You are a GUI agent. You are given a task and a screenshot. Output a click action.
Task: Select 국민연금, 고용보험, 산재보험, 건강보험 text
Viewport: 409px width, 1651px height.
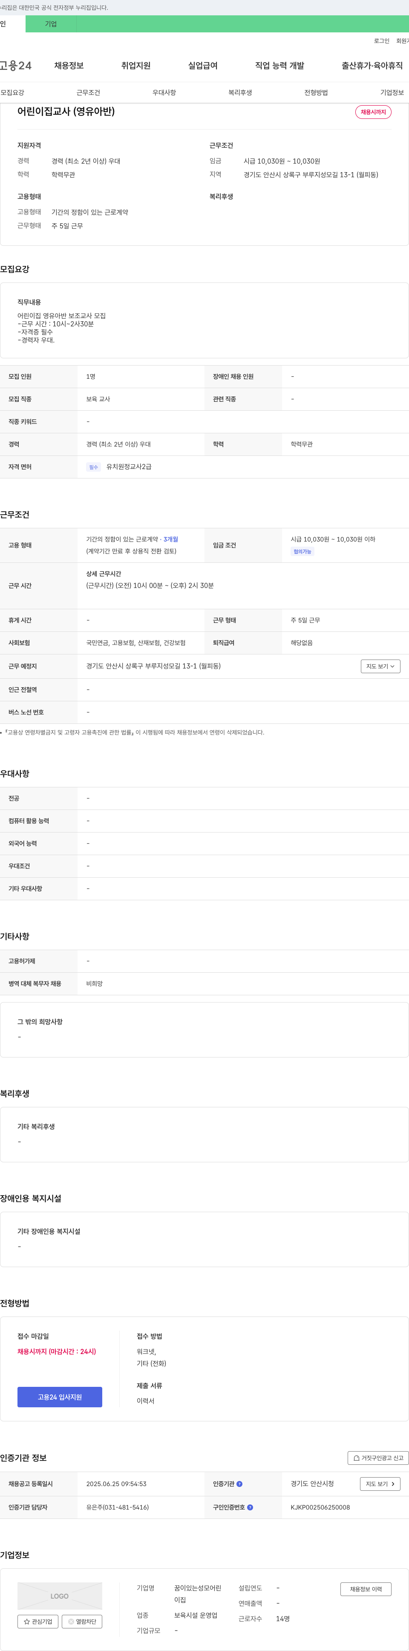136,643
